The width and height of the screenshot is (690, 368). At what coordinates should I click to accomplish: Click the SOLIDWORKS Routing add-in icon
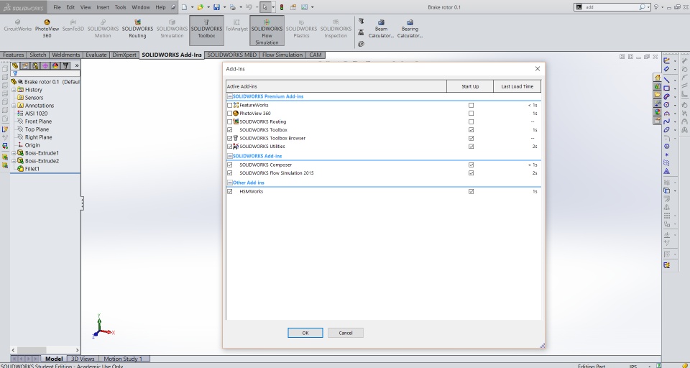pos(137,22)
